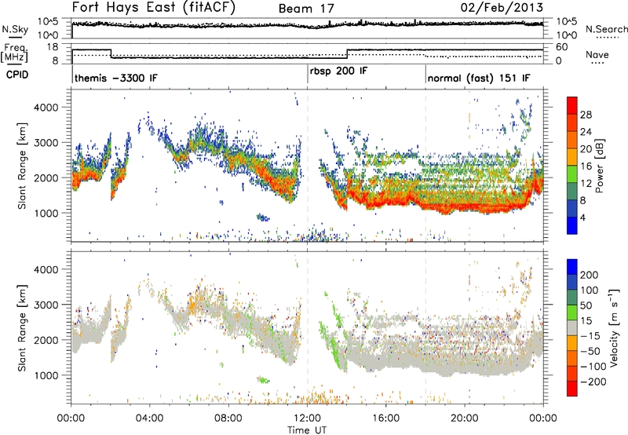Click the '18' tick on the frequency axis
This screenshot has width=628, height=435.
coord(52,47)
